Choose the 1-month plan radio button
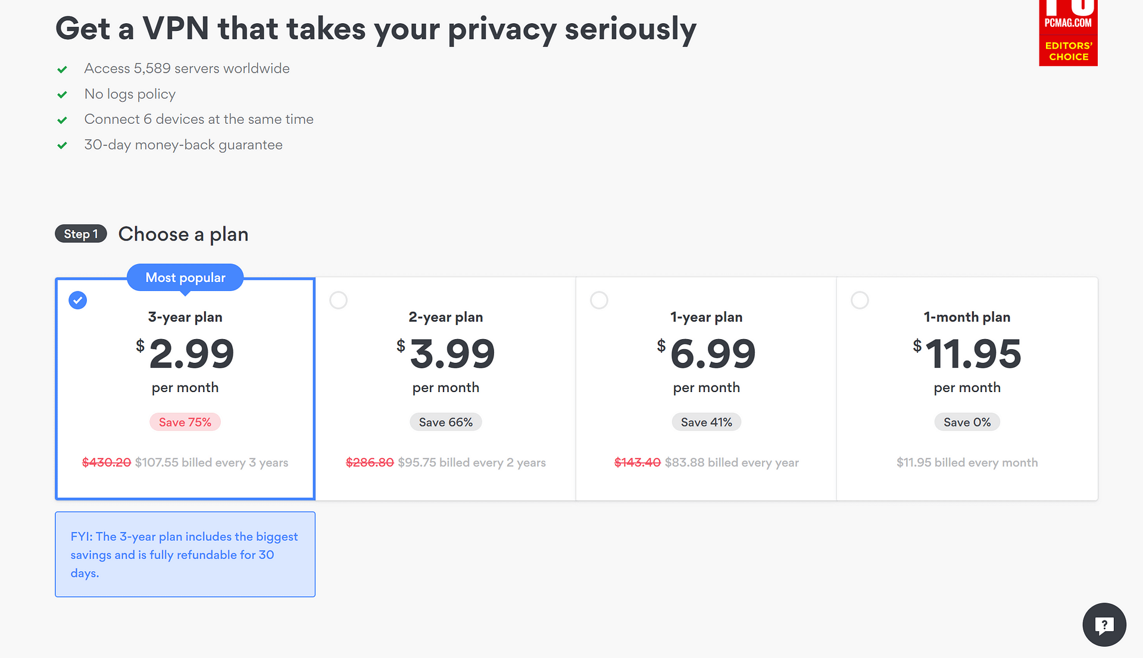The height and width of the screenshot is (658, 1143). click(860, 300)
